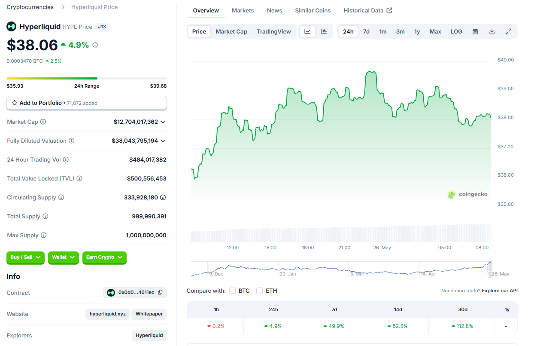Open the Hyperliquid explorer link
This screenshot has height=346, width=534.
[149, 335]
